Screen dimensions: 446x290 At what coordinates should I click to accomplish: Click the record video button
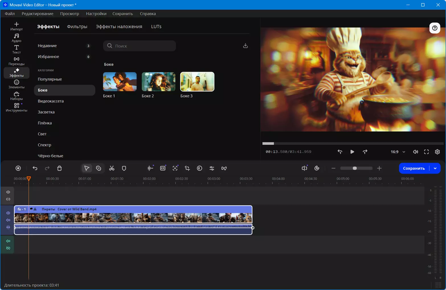coord(18,168)
